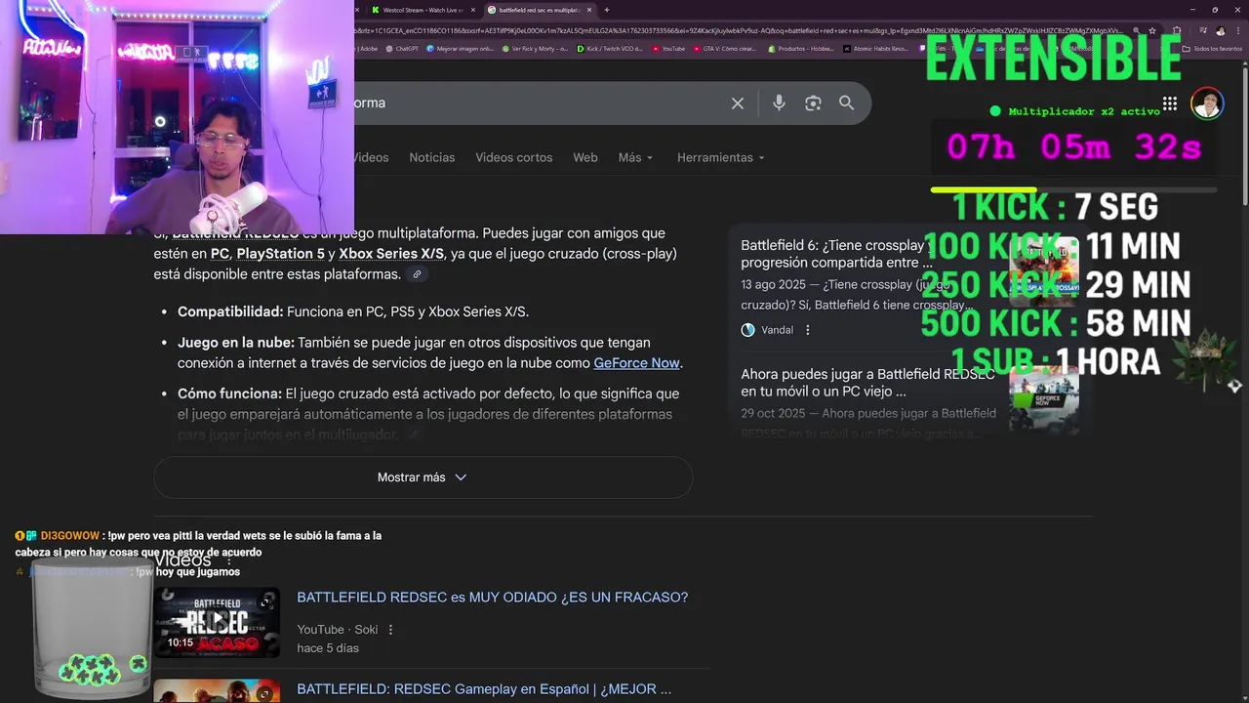Open the Atomic Habits bookmark
Image resolution: width=1249 pixels, height=703 pixels.
(x=875, y=48)
